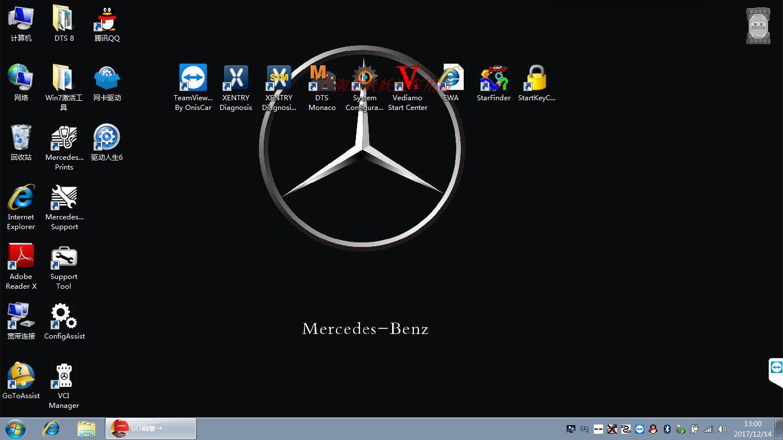Select the GoToAssist shortcut
783x440 pixels.
(21, 381)
